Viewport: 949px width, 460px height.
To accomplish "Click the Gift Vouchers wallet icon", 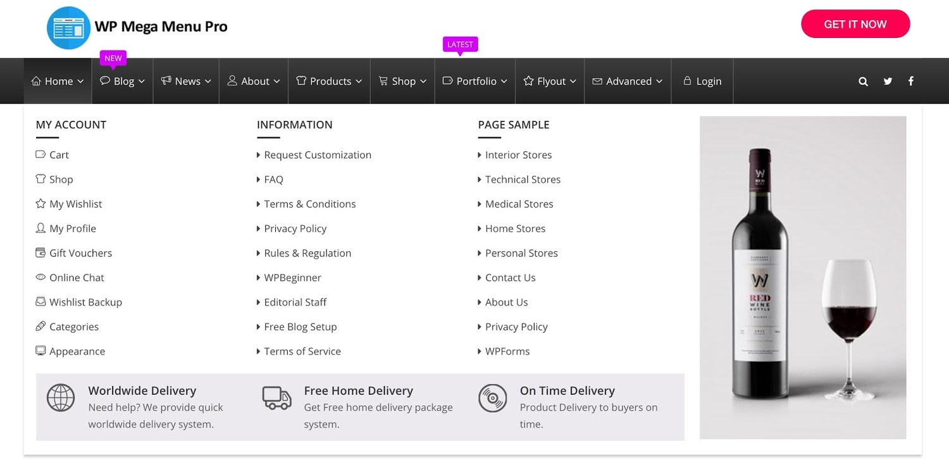I will [x=40, y=253].
